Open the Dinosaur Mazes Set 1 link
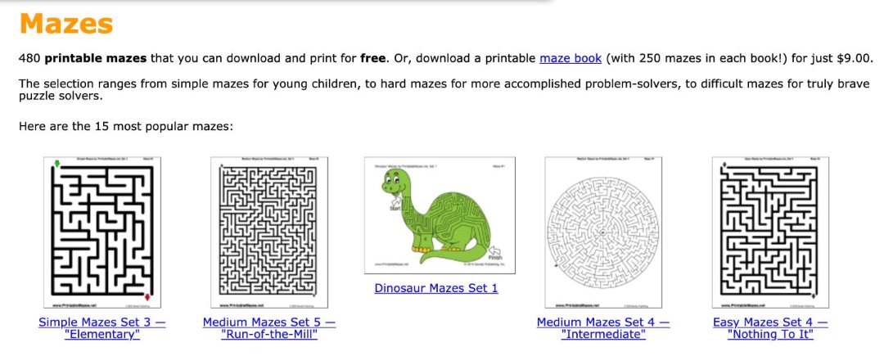Image resolution: width=884 pixels, height=356 pixels. click(436, 288)
